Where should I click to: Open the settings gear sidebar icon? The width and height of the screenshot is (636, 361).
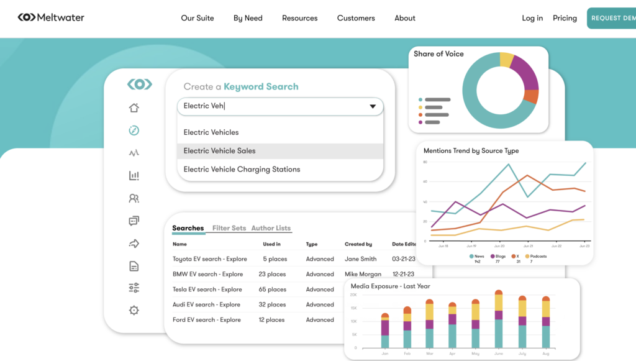(x=134, y=310)
